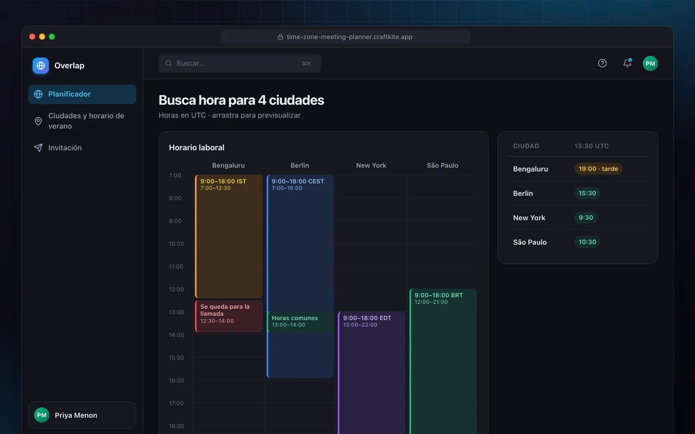
Task: Click the Bengaluru column header
Action: coord(229,165)
